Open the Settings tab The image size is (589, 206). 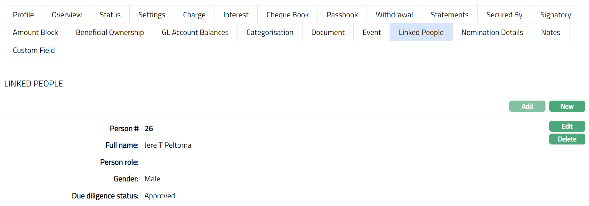[x=152, y=15]
